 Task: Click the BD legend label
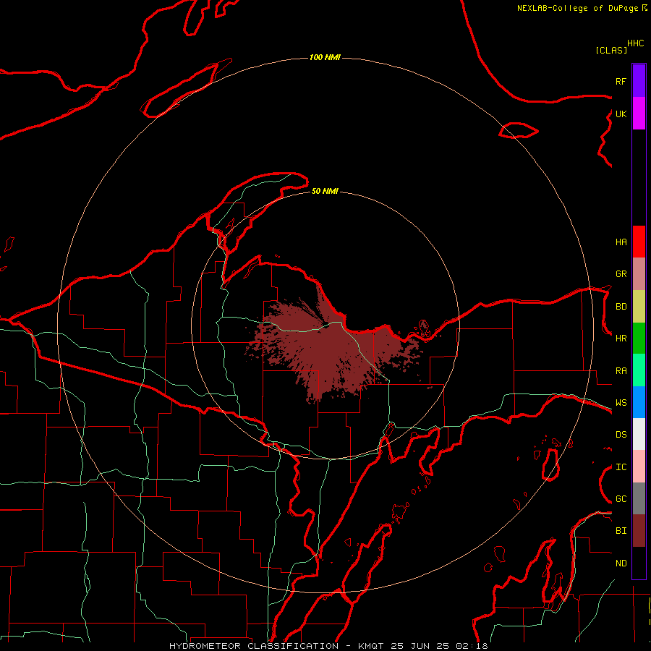[621, 307]
